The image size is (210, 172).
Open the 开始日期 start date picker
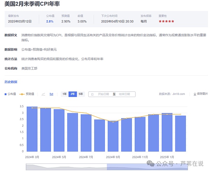coord(103,94)
